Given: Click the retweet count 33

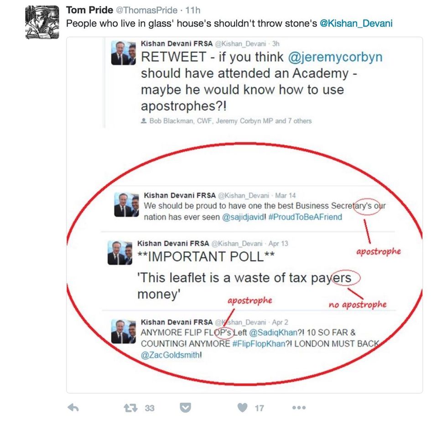Looking at the screenshot, I should (150, 408).
